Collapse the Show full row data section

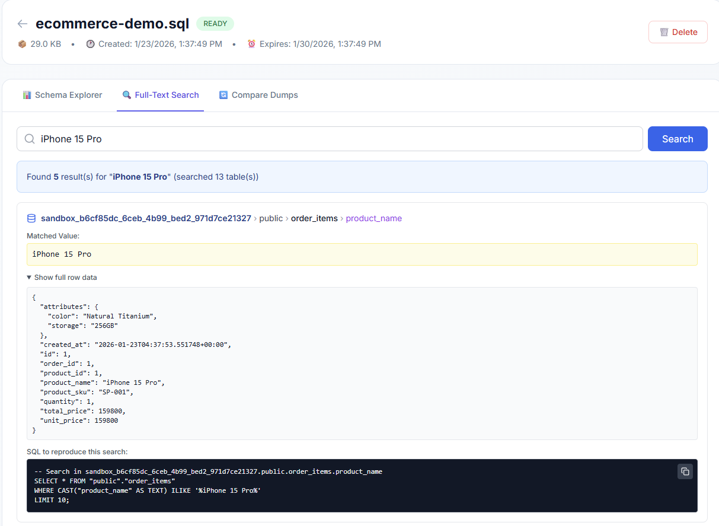(x=62, y=278)
